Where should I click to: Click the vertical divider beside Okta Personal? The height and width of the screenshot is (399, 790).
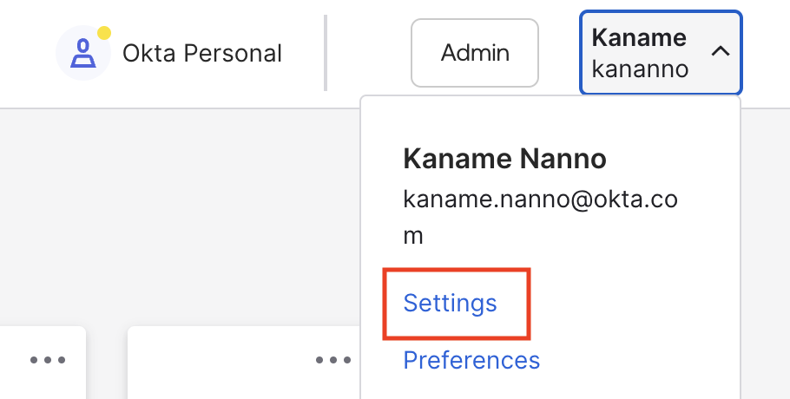[x=326, y=53]
